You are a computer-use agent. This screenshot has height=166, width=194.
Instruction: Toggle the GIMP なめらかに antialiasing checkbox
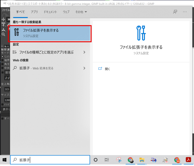(x=2, y=57)
